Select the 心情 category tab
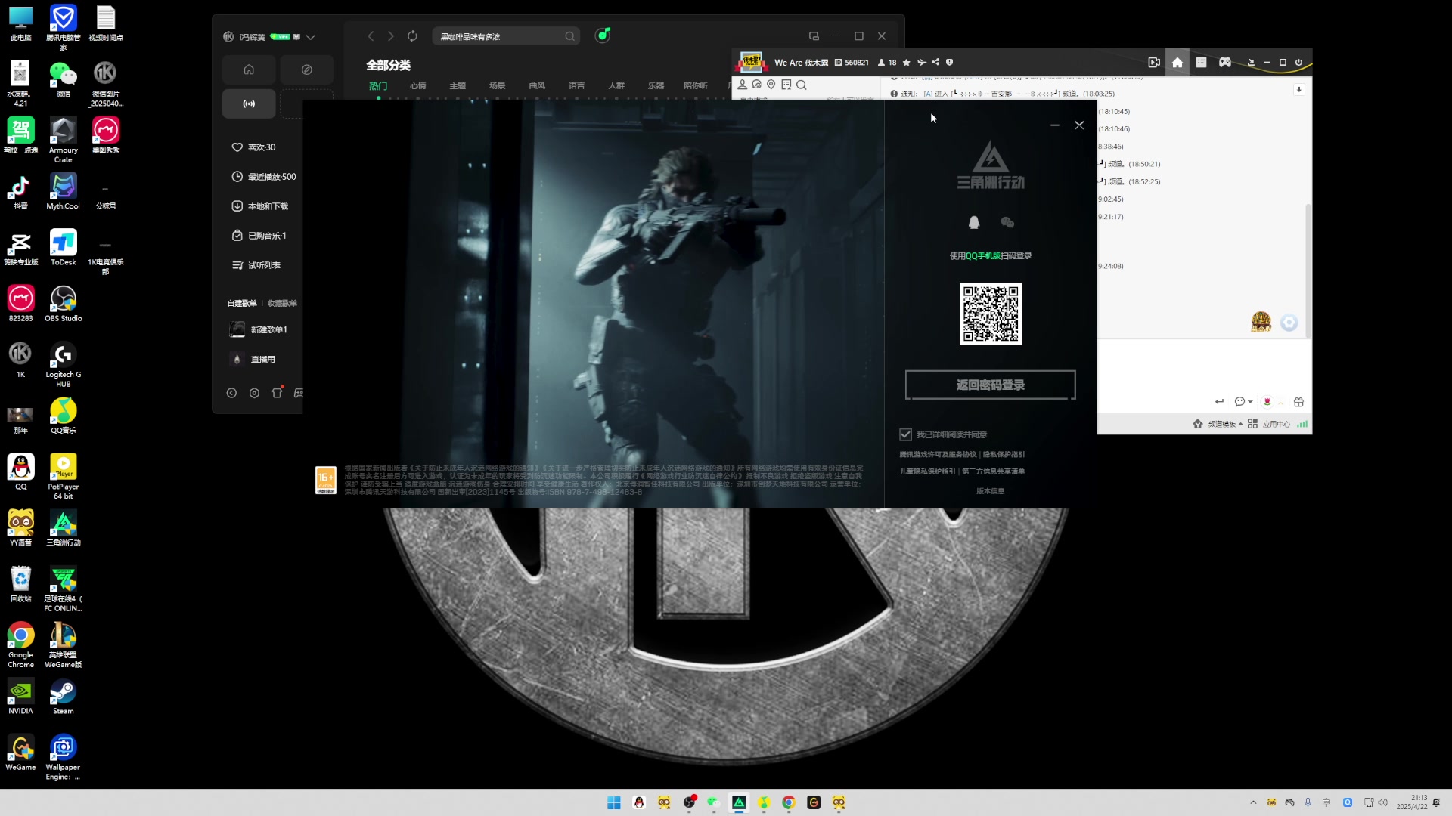Image resolution: width=1452 pixels, height=816 pixels. point(418,85)
